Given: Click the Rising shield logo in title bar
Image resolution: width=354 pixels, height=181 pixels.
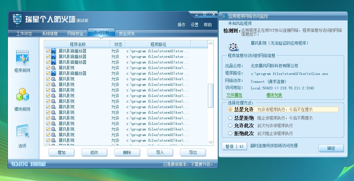Looking at the screenshot, I should click(x=17, y=19).
